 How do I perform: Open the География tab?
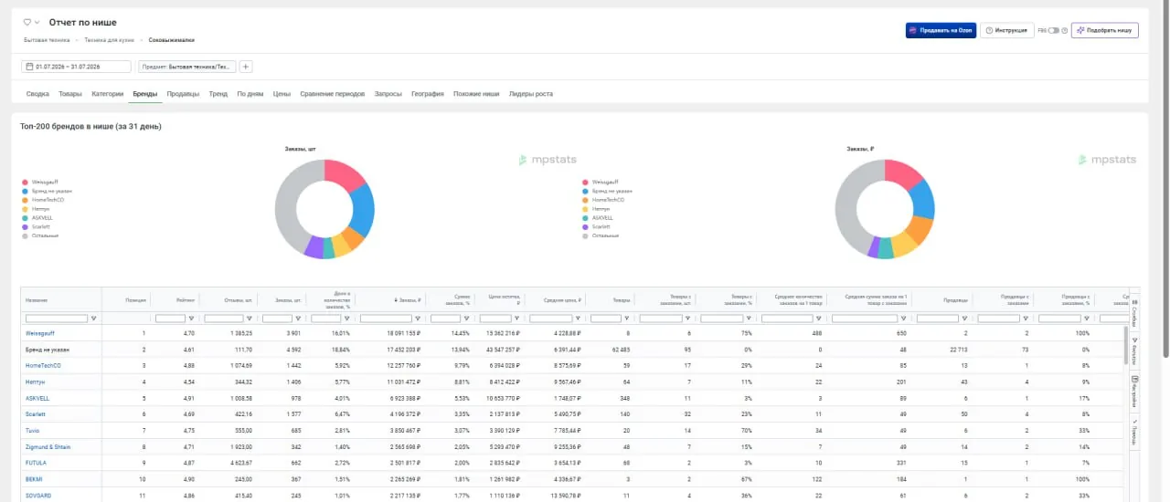click(428, 94)
